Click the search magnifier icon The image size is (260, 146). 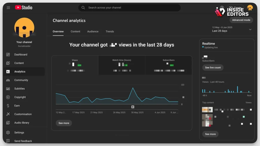[83, 8]
